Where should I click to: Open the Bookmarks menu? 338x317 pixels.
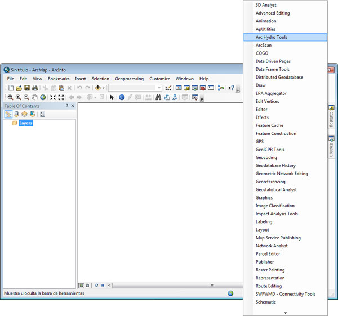click(x=59, y=79)
